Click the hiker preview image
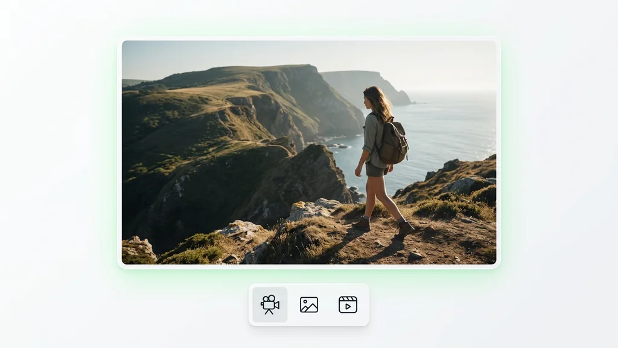 click(x=309, y=152)
